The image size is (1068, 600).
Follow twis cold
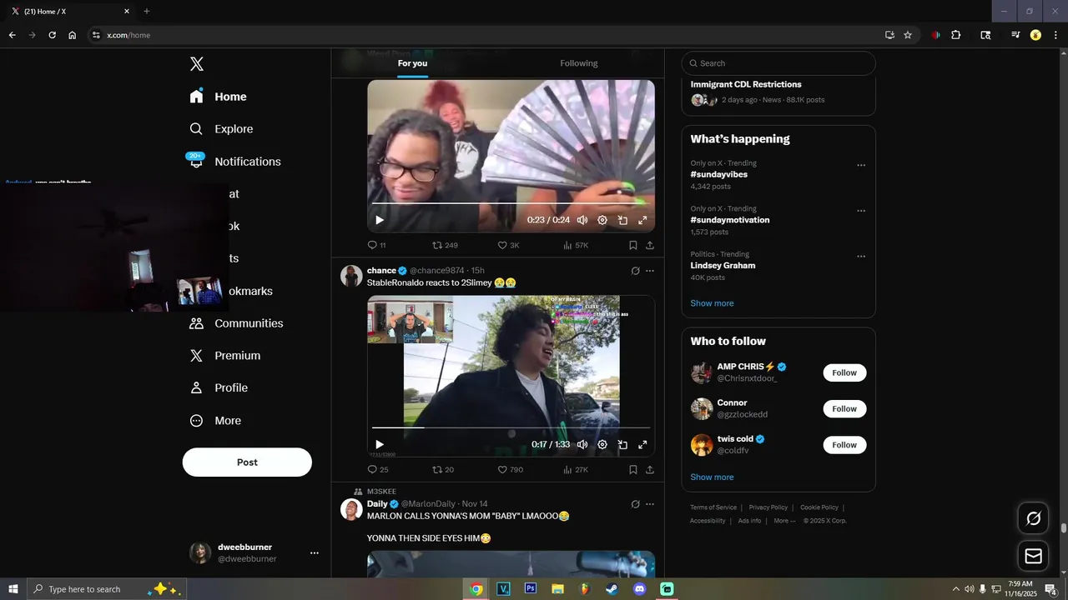(x=844, y=445)
